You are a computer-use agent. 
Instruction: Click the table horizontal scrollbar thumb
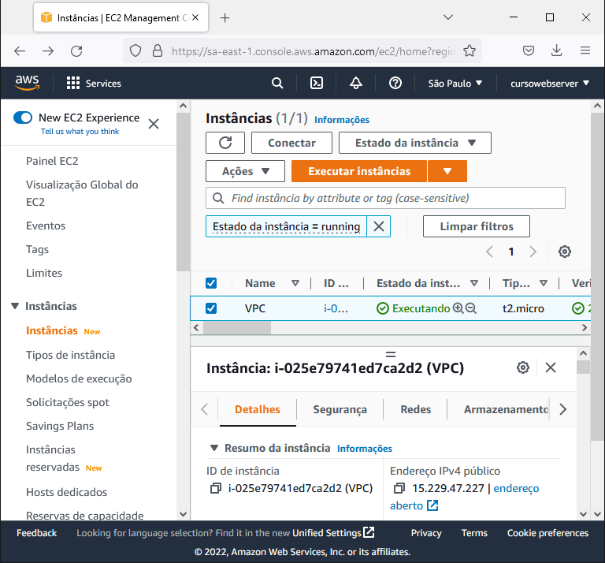coord(237,328)
